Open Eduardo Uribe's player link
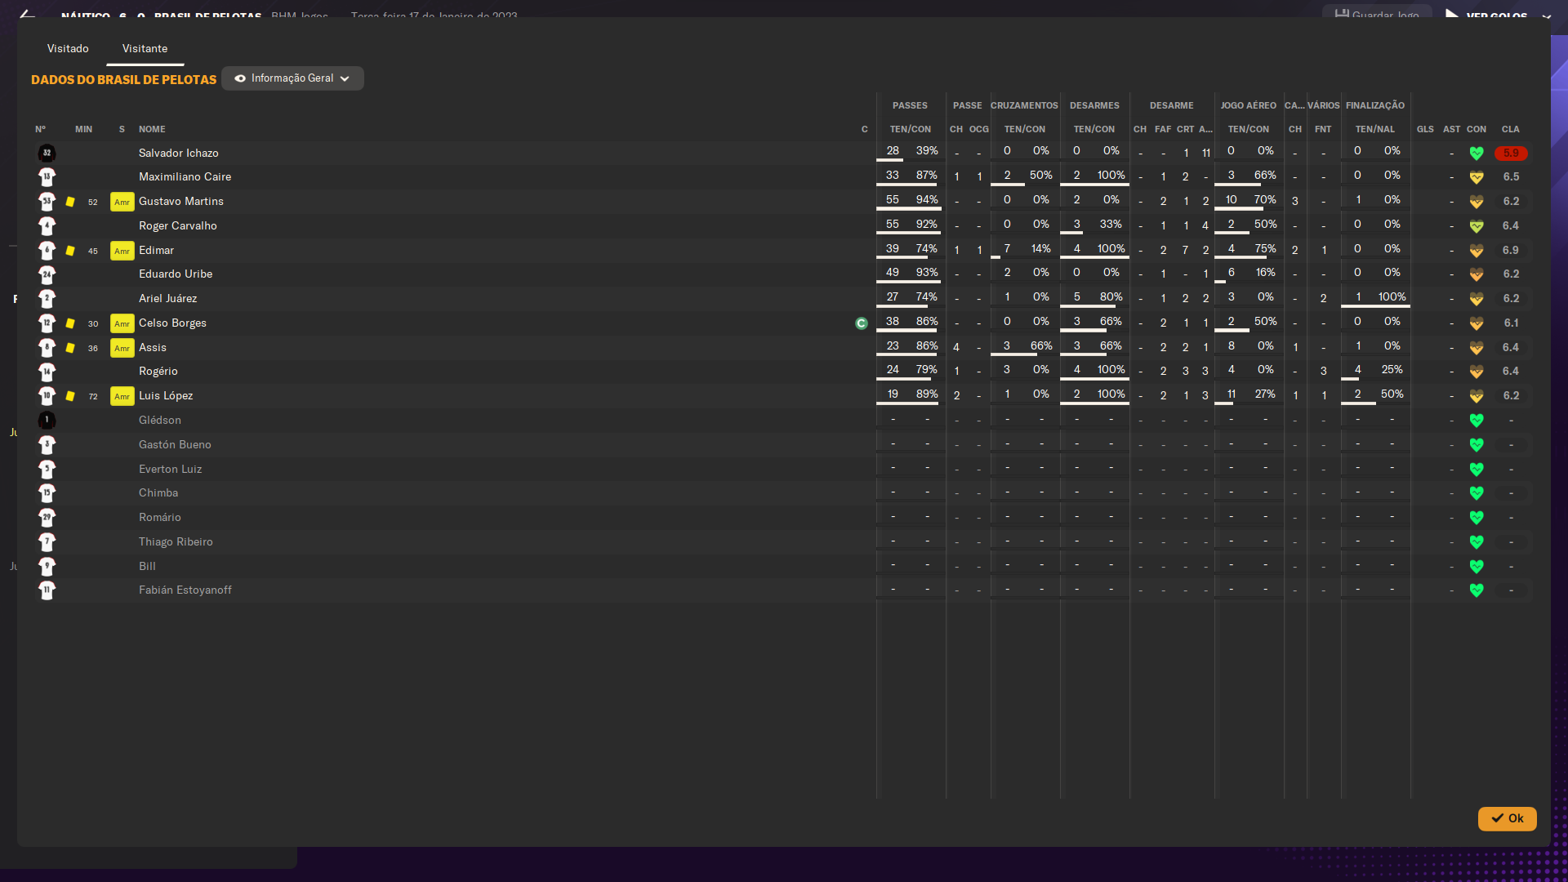This screenshot has height=882, width=1568. 176,274
